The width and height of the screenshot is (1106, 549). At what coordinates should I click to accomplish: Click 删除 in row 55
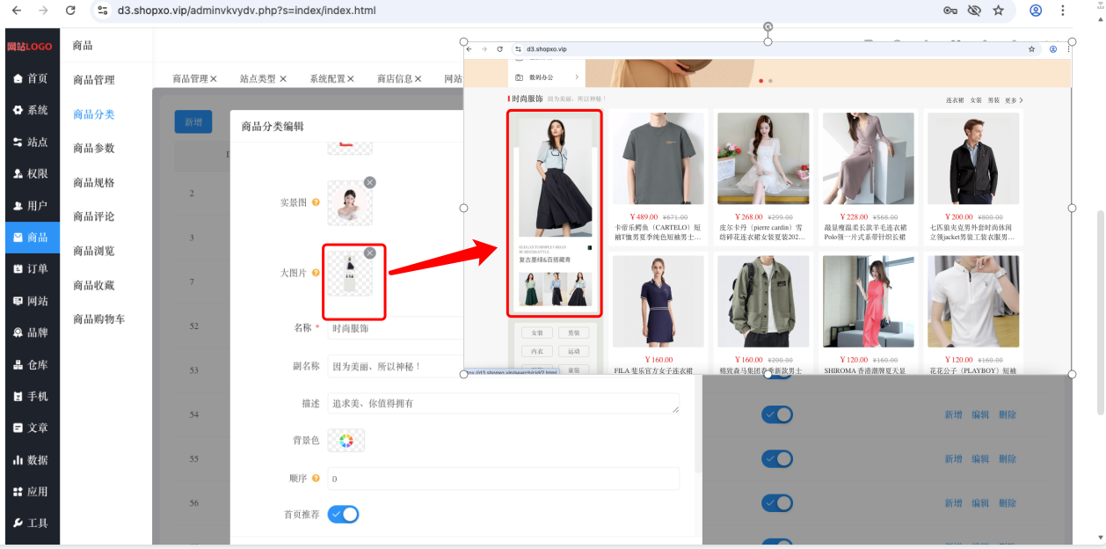pyautogui.click(x=1008, y=458)
